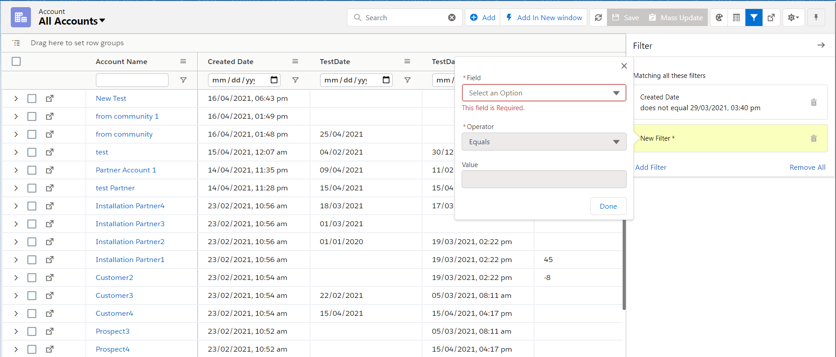Click the table columns grid icon
Viewport: 836px width, 357px height.
click(x=736, y=17)
